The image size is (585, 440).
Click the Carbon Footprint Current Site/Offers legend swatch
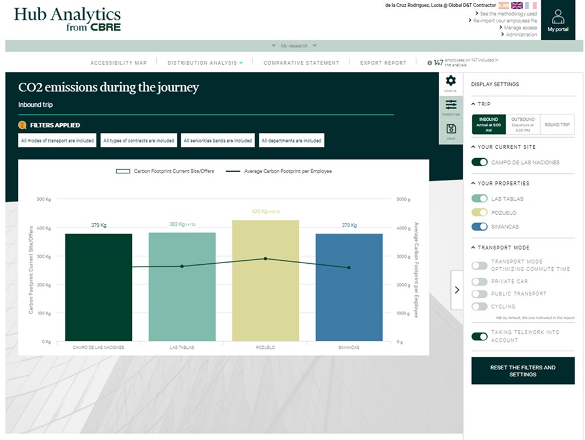click(122, 172)
